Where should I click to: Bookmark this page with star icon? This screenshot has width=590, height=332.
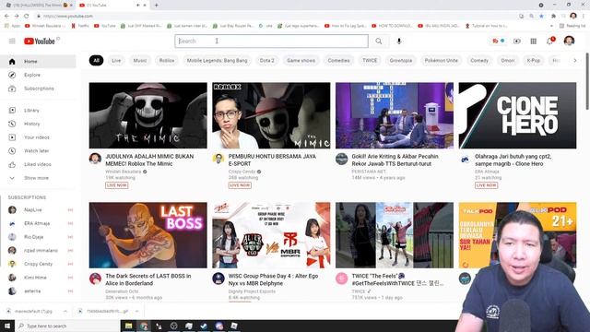[x=541, y=17]
